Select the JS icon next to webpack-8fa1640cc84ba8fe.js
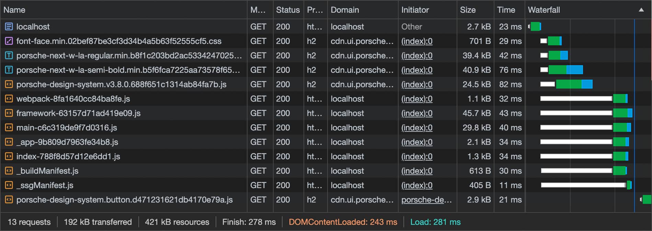Viewport: 652px width, 231px height. click(x=9, y=99)
